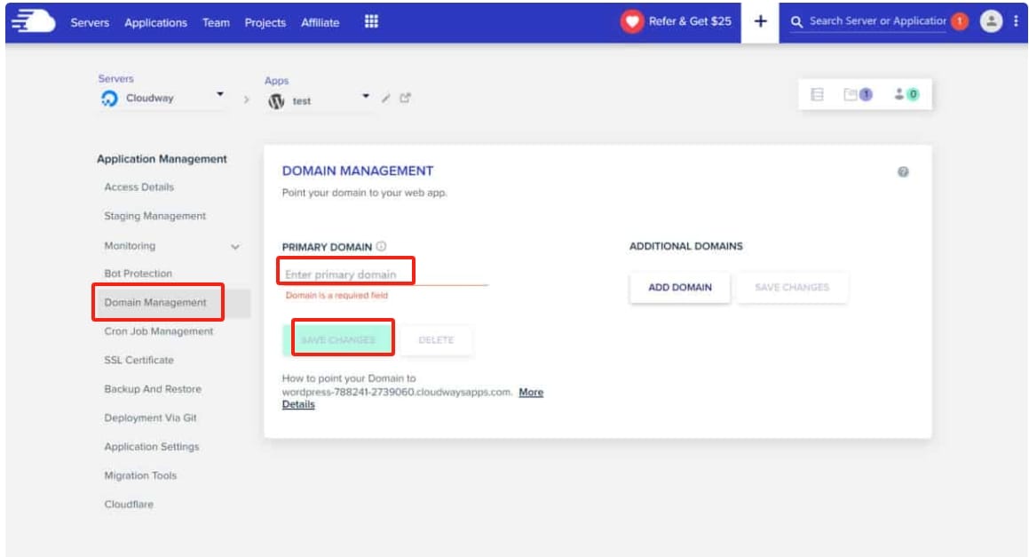The height and width of the screenshot is (557, 1029).
Task: Expand the Monitoring submenu chevron
Action: tap(235, 247)
